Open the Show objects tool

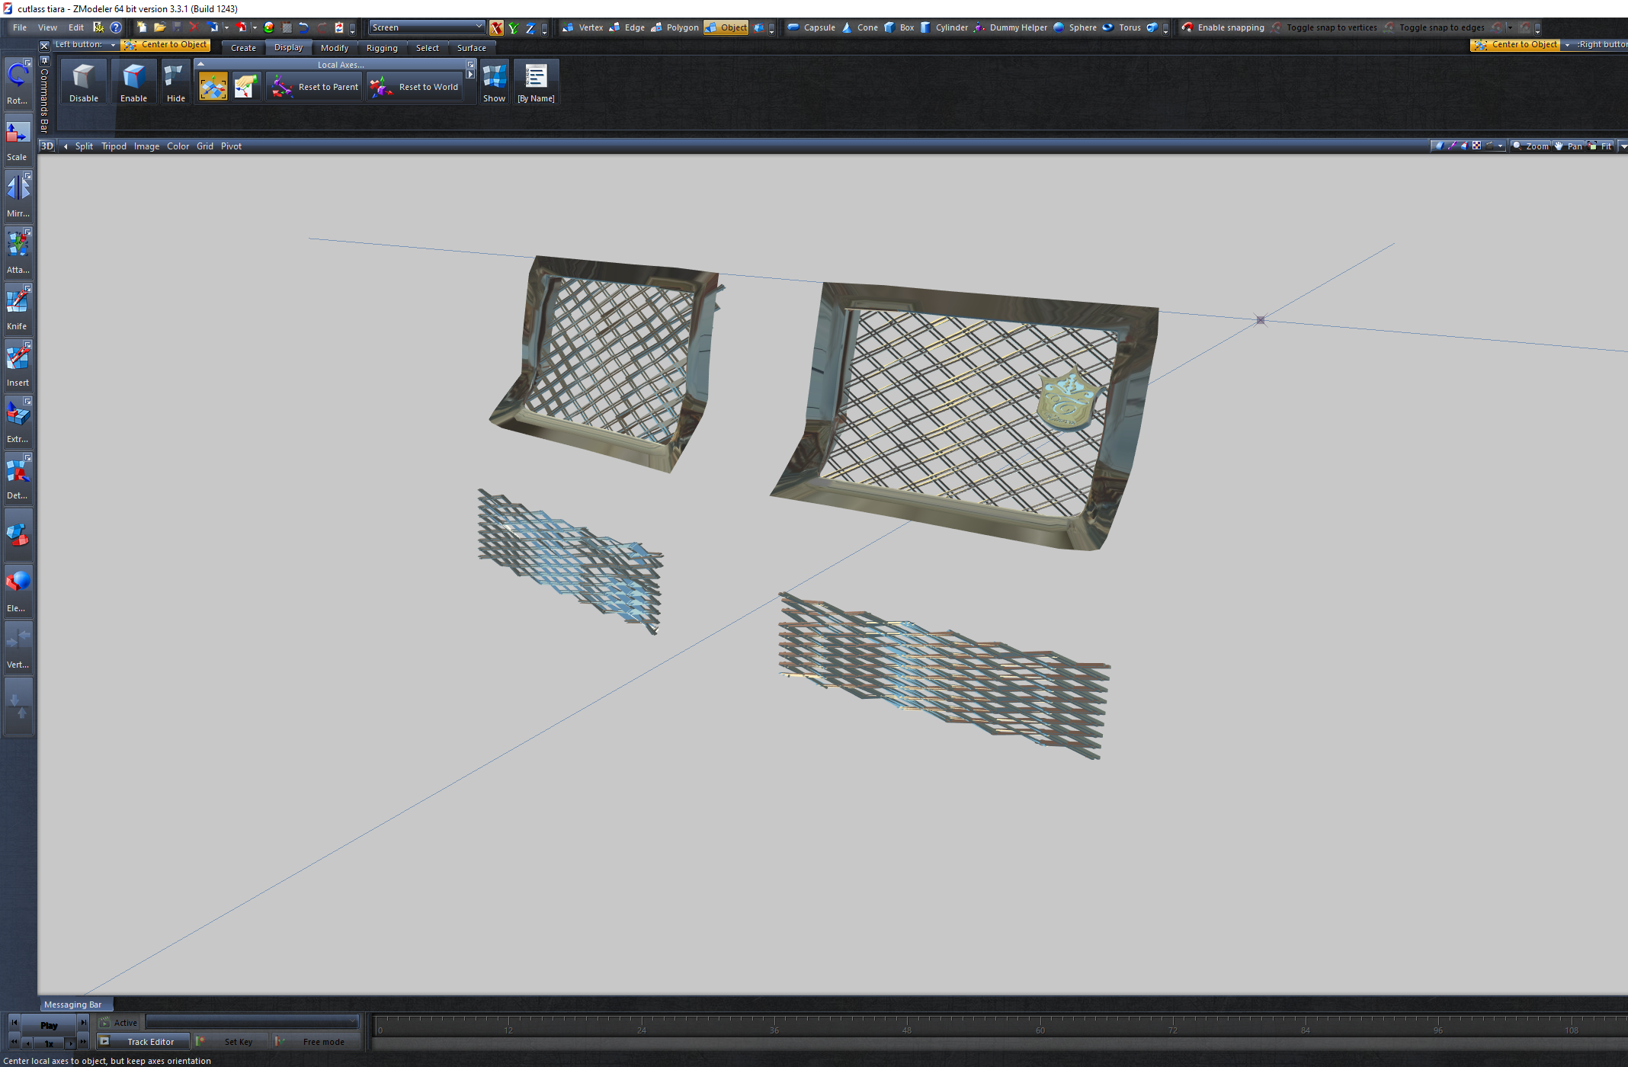click(x=494, y=82)
